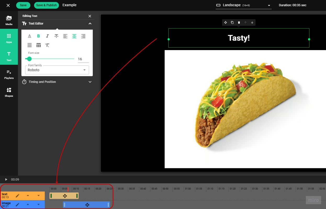The width and height of the screenshot is (326, 209).
Task: Open the Shapes tab in sidebar
Action: [x=9, y=92]
